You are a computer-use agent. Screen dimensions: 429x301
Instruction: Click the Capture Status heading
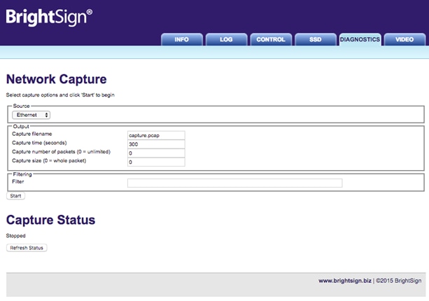coord(50,220)
